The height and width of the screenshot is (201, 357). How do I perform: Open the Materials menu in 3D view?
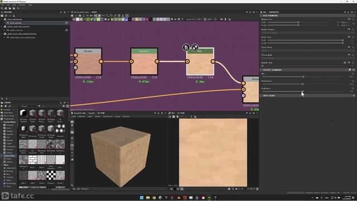pos(81,117)
